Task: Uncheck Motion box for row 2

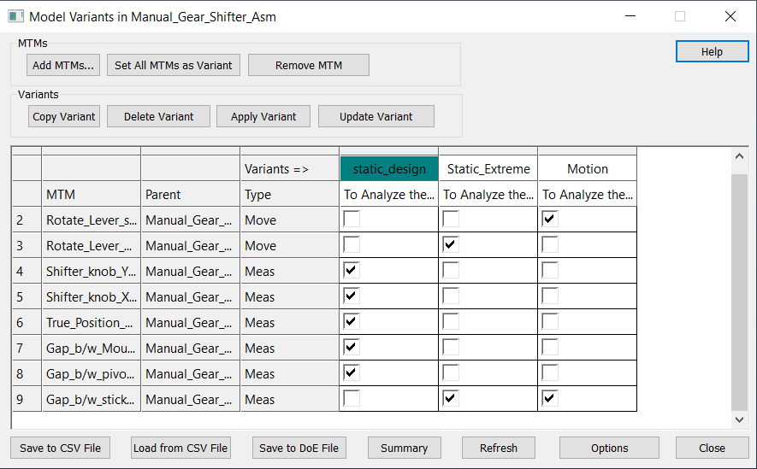Action: pyautogui.click(x=550, y=220)
